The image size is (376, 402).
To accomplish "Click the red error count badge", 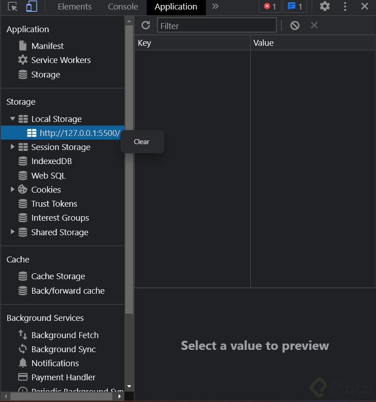I will (270, 7).
